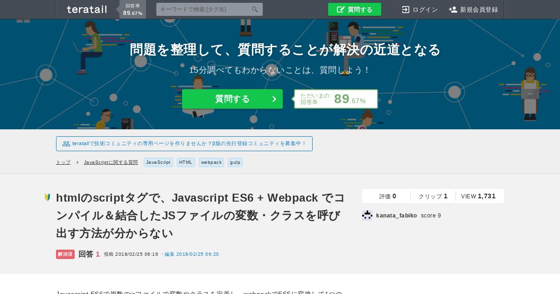
Task: Click the 解決済 status badge
Action: 65,254
